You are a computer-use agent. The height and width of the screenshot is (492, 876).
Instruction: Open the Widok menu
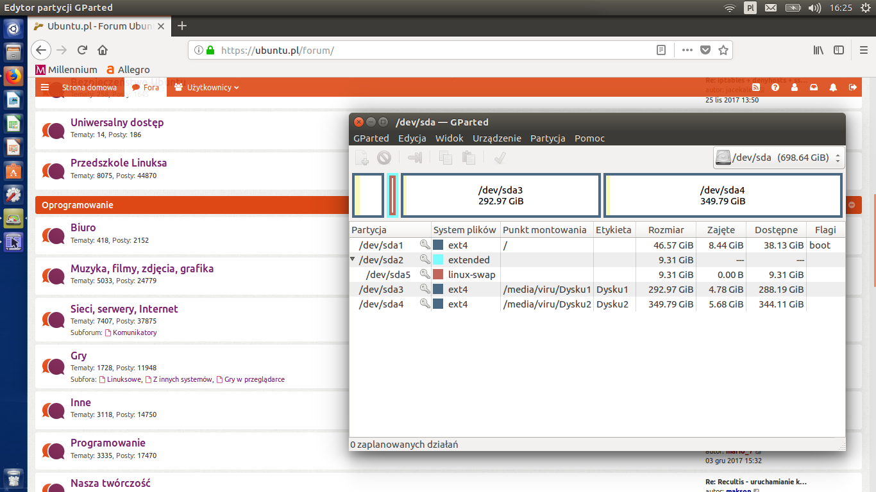[450, 138]
